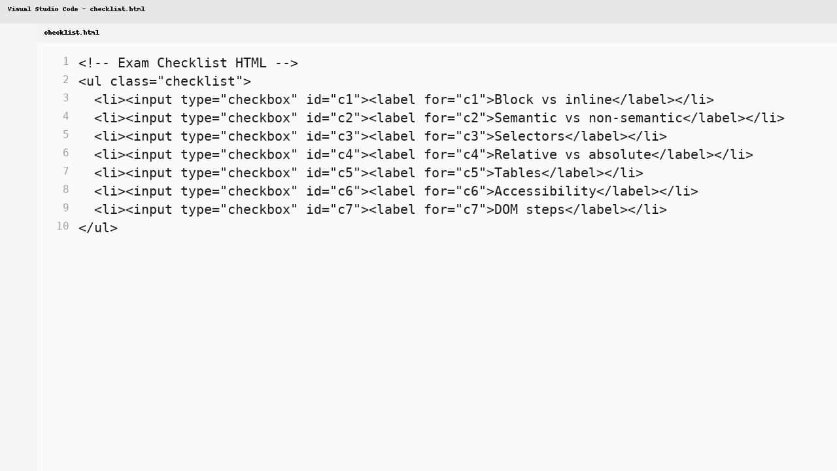Click line number 5
Screen dimensions: 837x471
(x=65, y=135)
